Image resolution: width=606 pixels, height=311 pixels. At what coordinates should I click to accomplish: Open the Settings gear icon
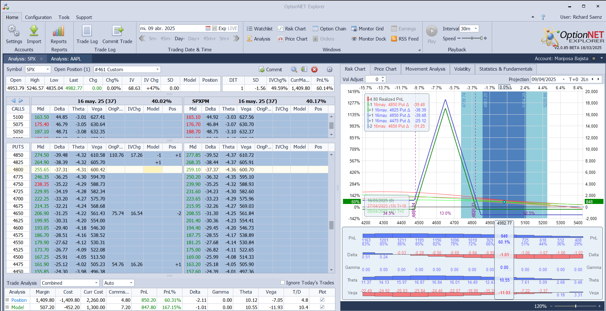[14, 31]
